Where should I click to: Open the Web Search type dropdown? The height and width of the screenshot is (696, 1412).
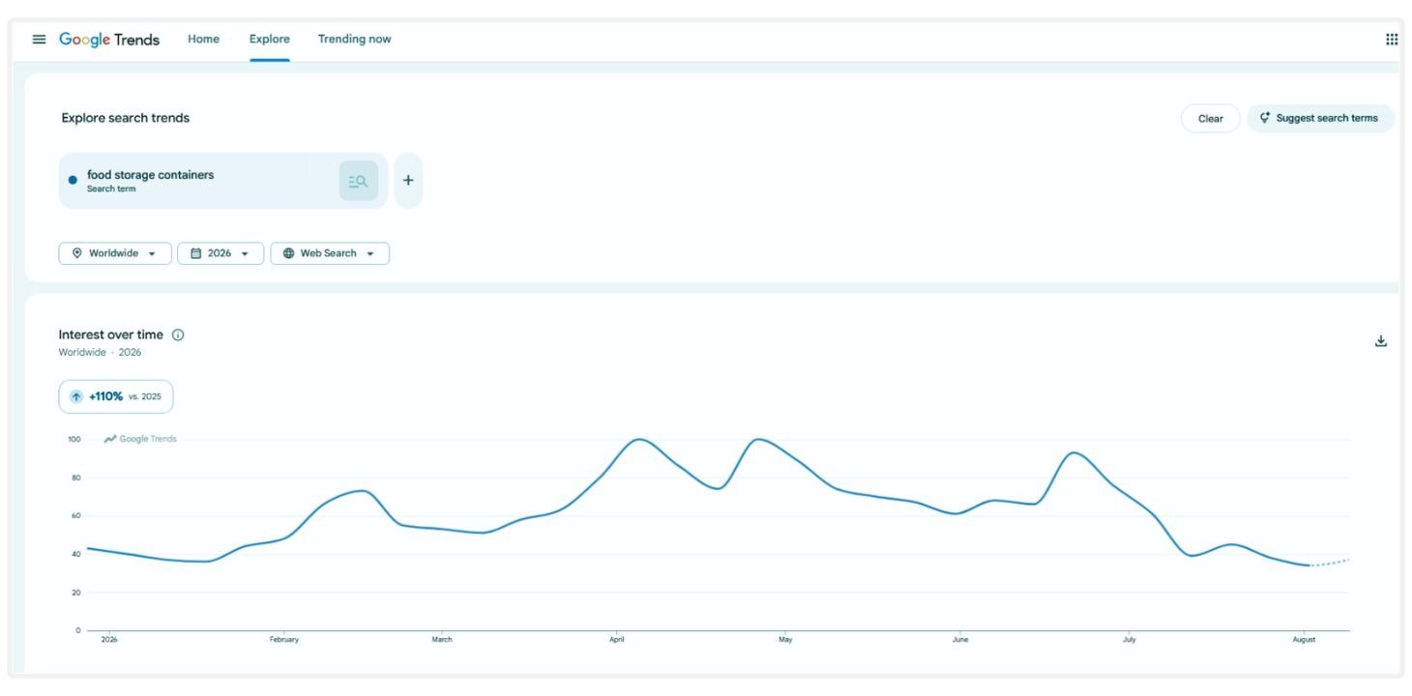point(330,253)
